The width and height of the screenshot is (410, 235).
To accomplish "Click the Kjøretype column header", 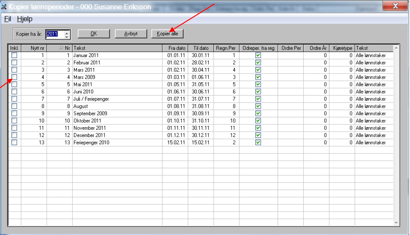I will click(342, 48).
